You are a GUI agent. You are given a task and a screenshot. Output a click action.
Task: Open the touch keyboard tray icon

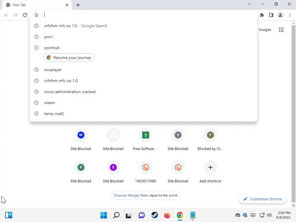pyautogui.click(x=253, y=215)
